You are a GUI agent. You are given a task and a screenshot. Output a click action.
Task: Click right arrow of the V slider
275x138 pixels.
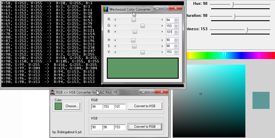(162, 52)
